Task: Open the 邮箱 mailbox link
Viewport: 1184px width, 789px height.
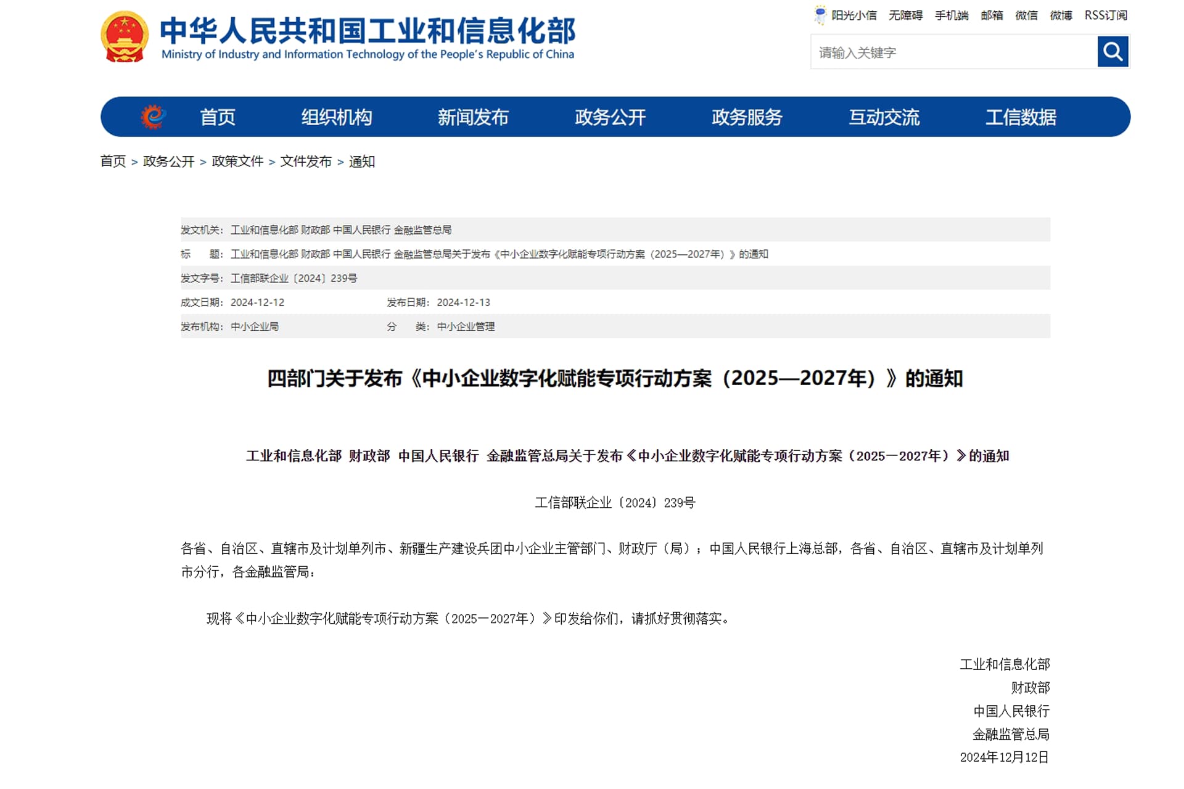Action: point(991,15)
